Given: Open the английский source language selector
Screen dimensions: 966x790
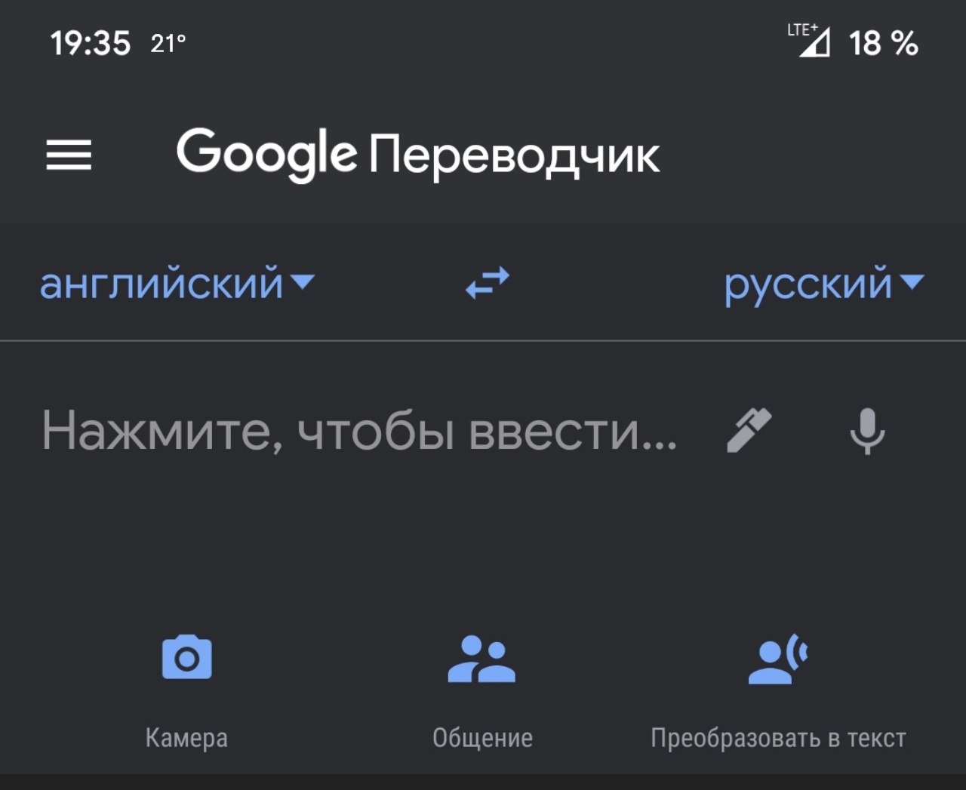Looking at the screenshot, I should click(x=177, y=284).
